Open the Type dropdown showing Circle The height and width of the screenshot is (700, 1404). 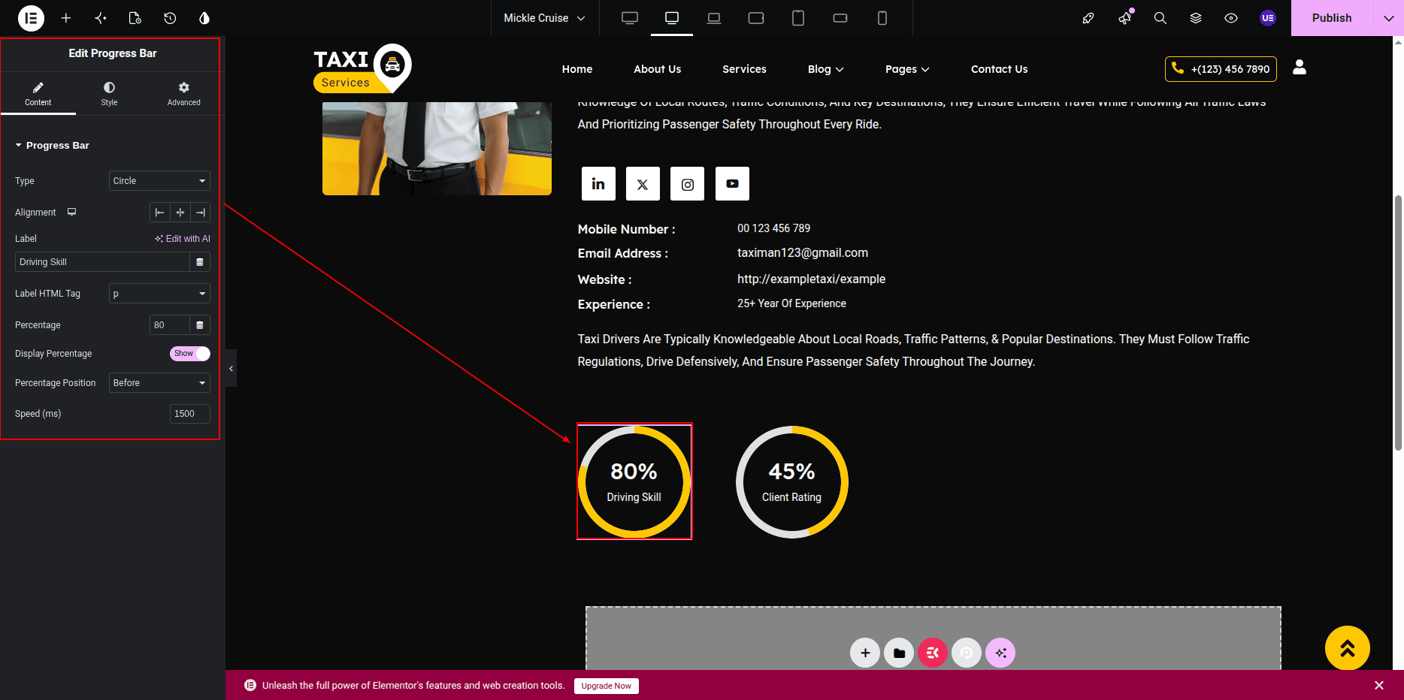click(159, 181)
